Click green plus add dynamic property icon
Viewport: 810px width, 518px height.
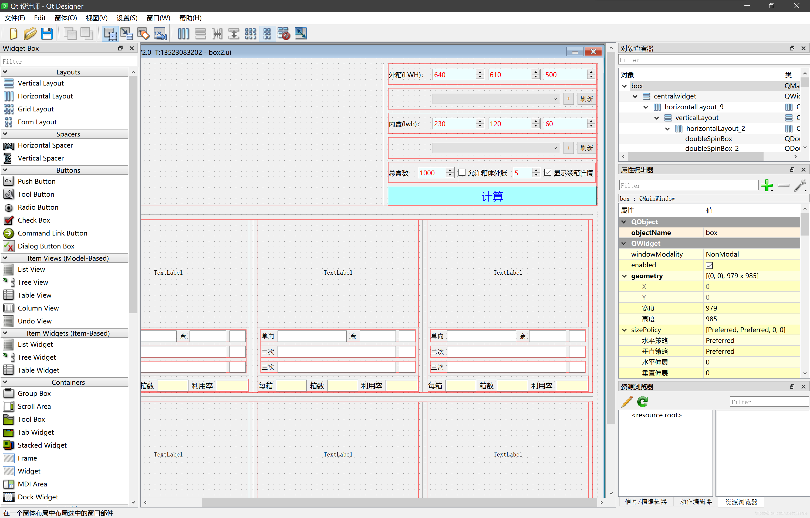coord(767,185)
